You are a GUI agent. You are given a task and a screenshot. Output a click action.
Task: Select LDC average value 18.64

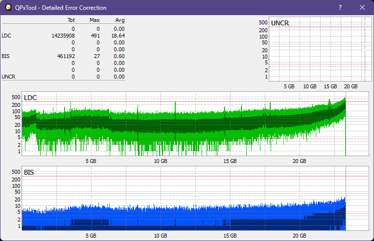(118, 36)
